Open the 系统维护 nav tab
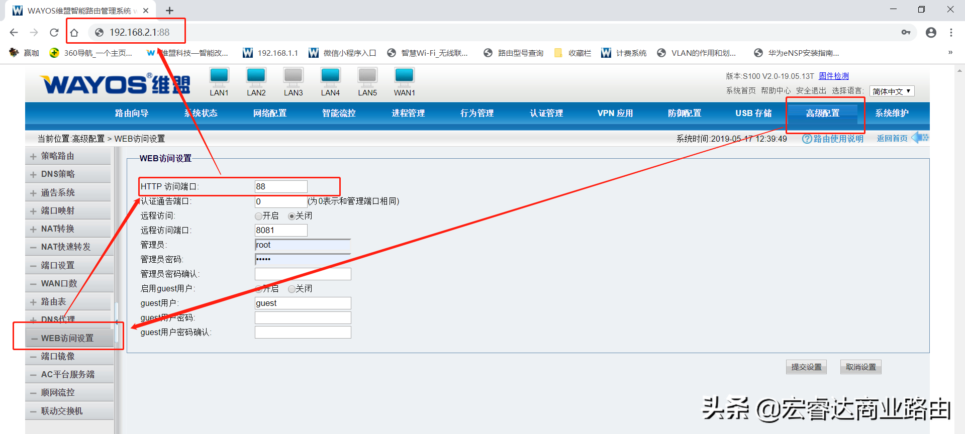Screen dimensions: 965x434 pyautogui.click(x=892, y=113)
